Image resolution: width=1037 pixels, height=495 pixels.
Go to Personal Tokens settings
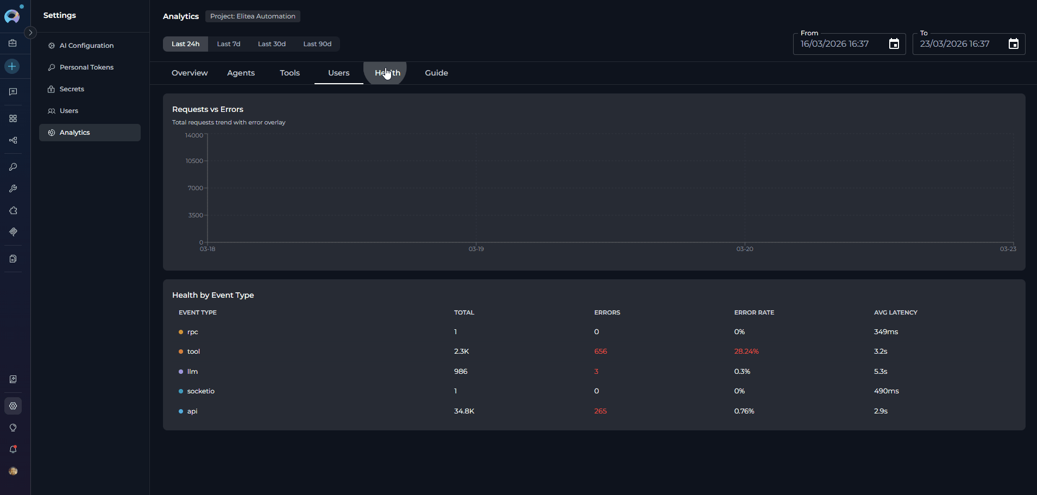90,67
